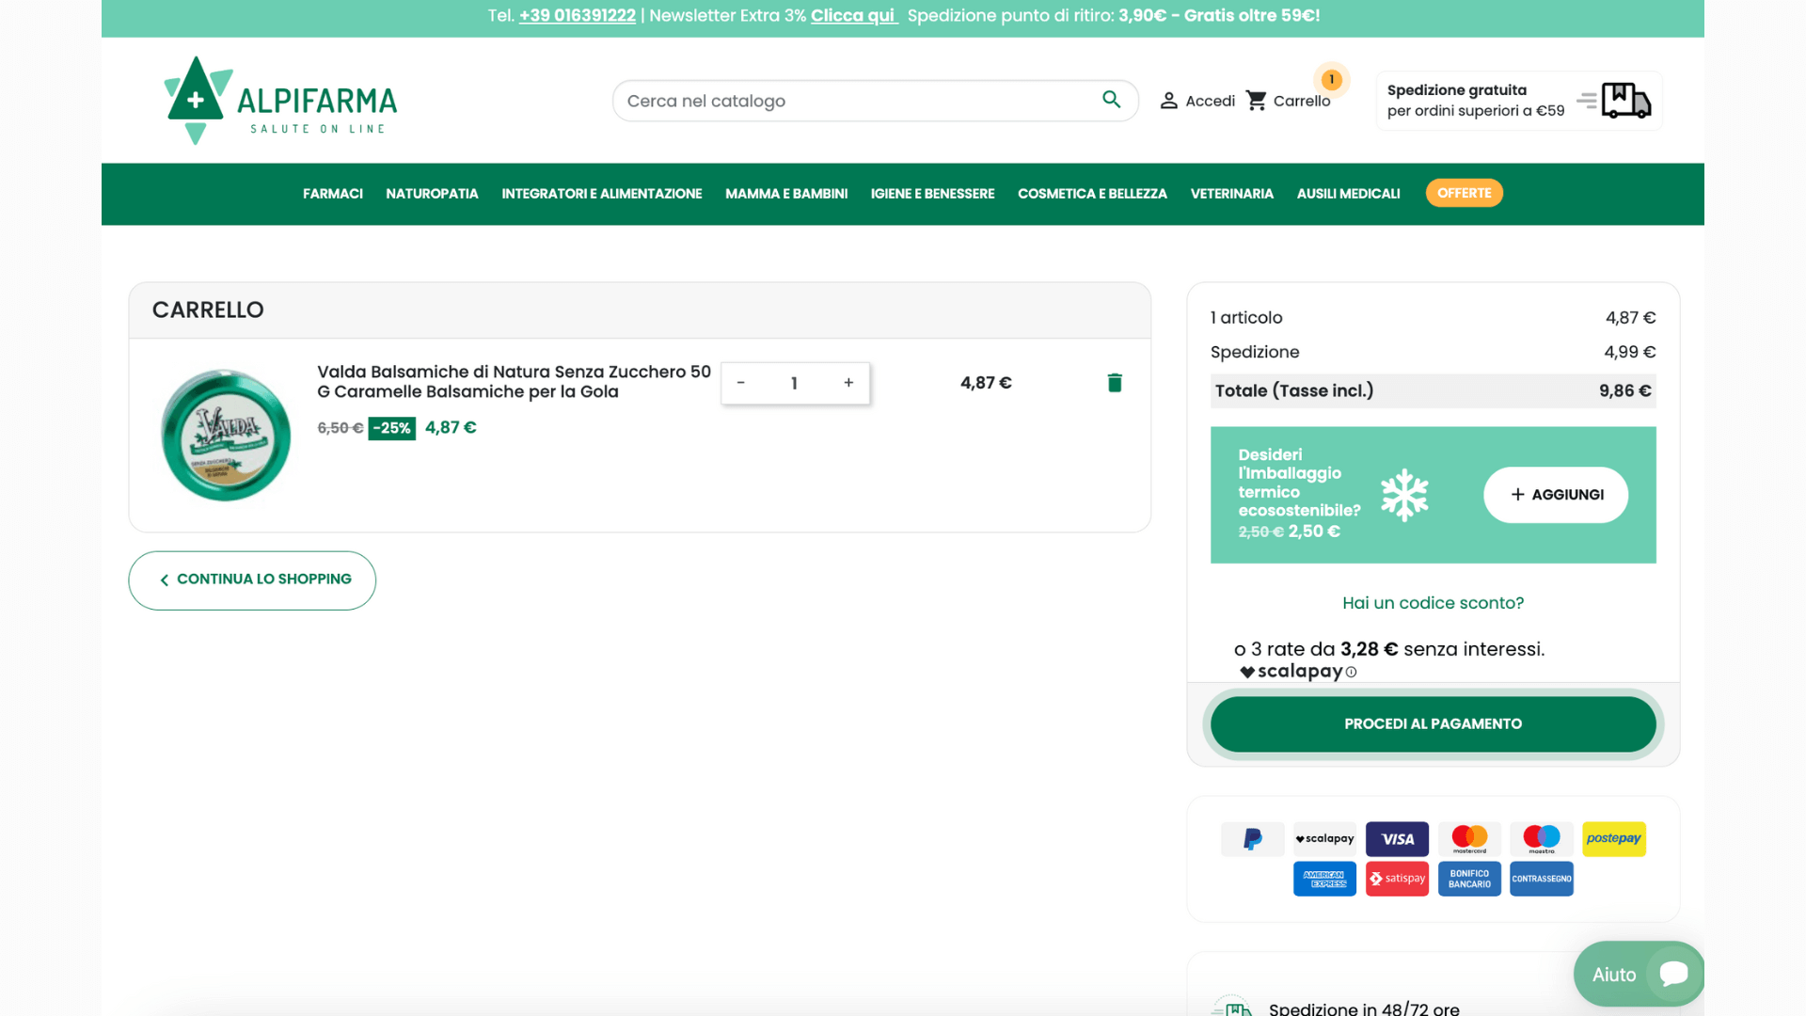Click the American Express payment icon
Viewport: 1806px width, 1016px height.
pos(1324,879)
